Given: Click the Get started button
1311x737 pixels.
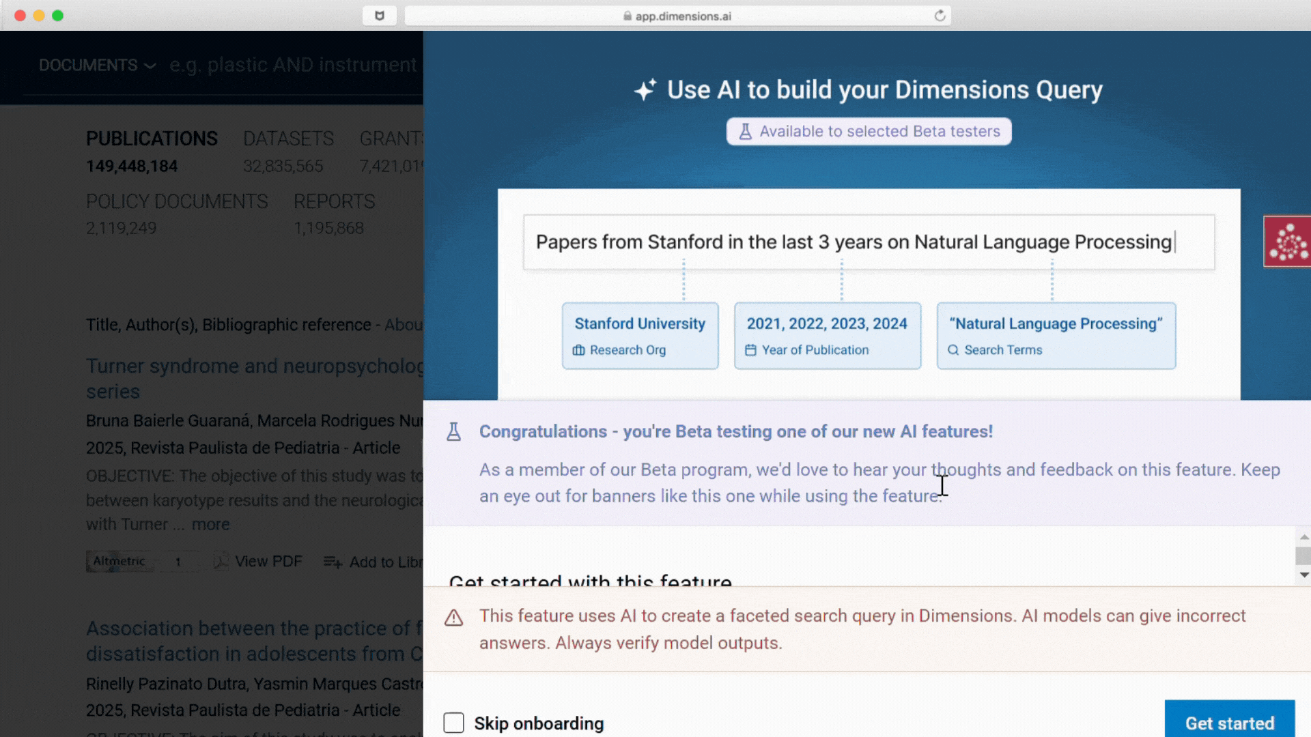Looking at the screenshot, I should pos(1229,721).
